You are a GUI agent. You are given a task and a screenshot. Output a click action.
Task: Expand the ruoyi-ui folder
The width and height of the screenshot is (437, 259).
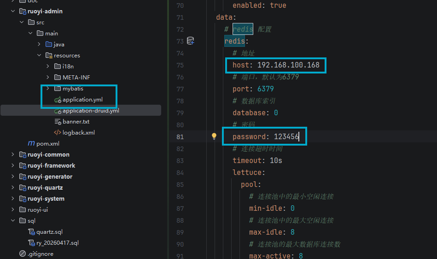(13, 209)
